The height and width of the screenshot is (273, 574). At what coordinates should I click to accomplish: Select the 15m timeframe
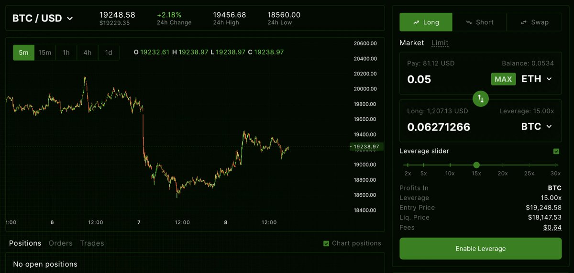tap(45, 52)
